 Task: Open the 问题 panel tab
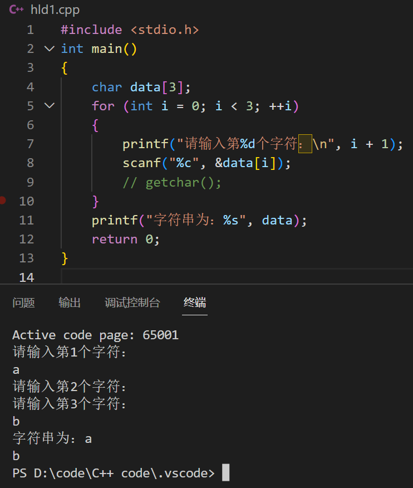pos(23,302)
